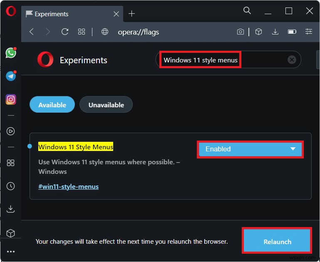Open the battery saver icon
This screenshot has width=320, height=262.
point(292,32)
